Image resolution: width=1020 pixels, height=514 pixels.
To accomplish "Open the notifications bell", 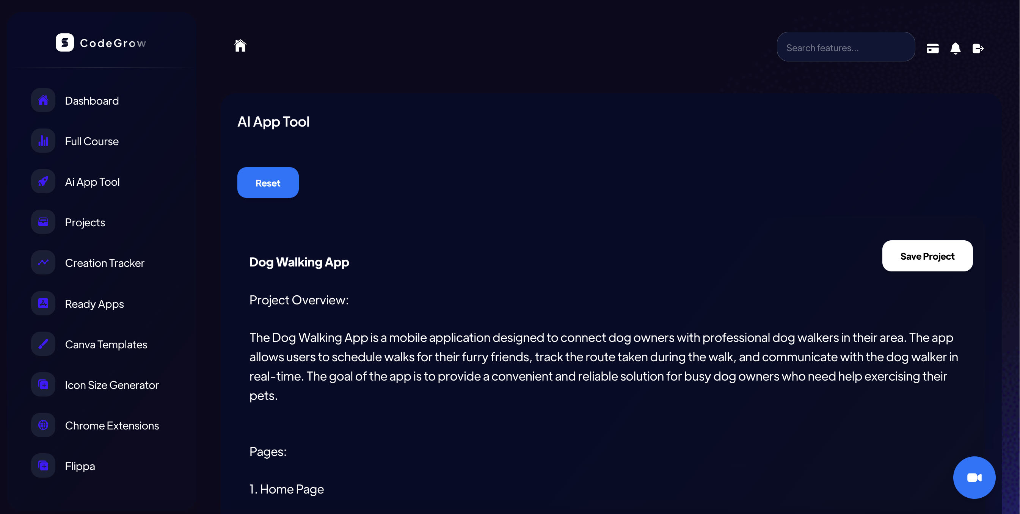I will click(x=955, y=48).
